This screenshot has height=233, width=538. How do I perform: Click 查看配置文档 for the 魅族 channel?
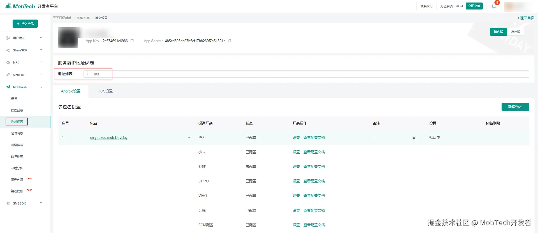pos(314,167)
